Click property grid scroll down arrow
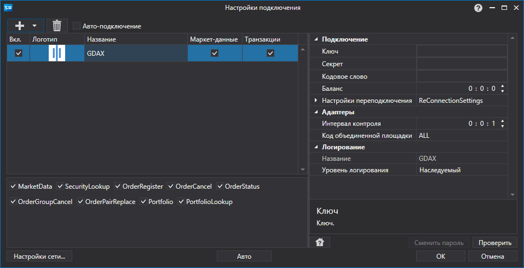 (513, 195)
